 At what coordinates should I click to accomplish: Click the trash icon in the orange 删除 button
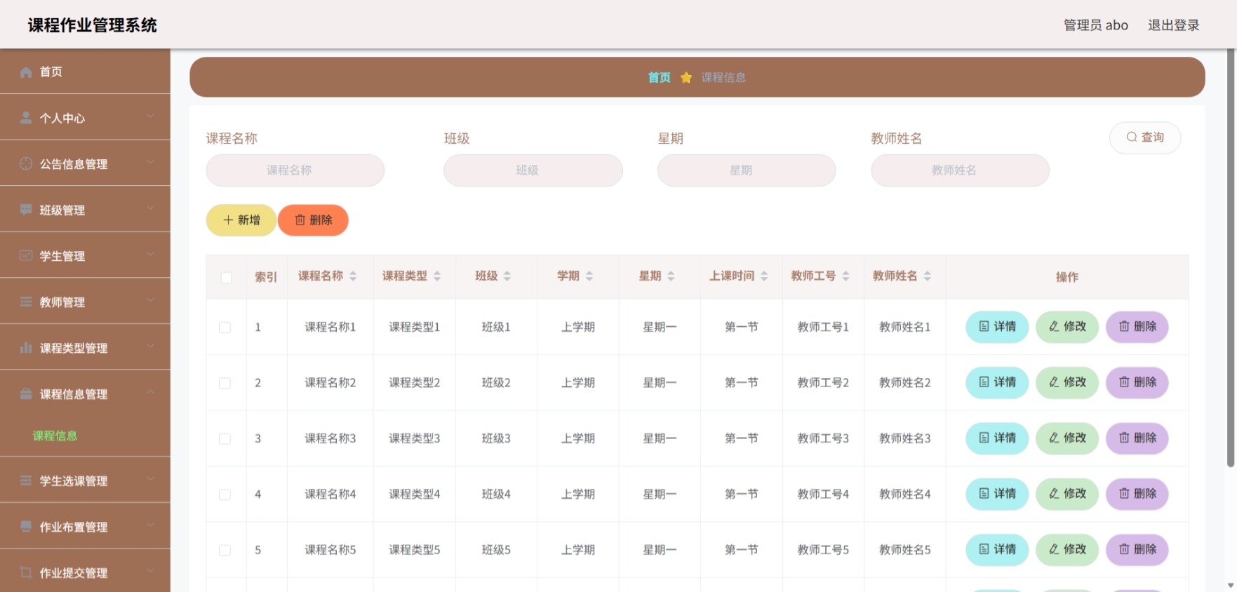pyautogui.click(x=300, y=220)
